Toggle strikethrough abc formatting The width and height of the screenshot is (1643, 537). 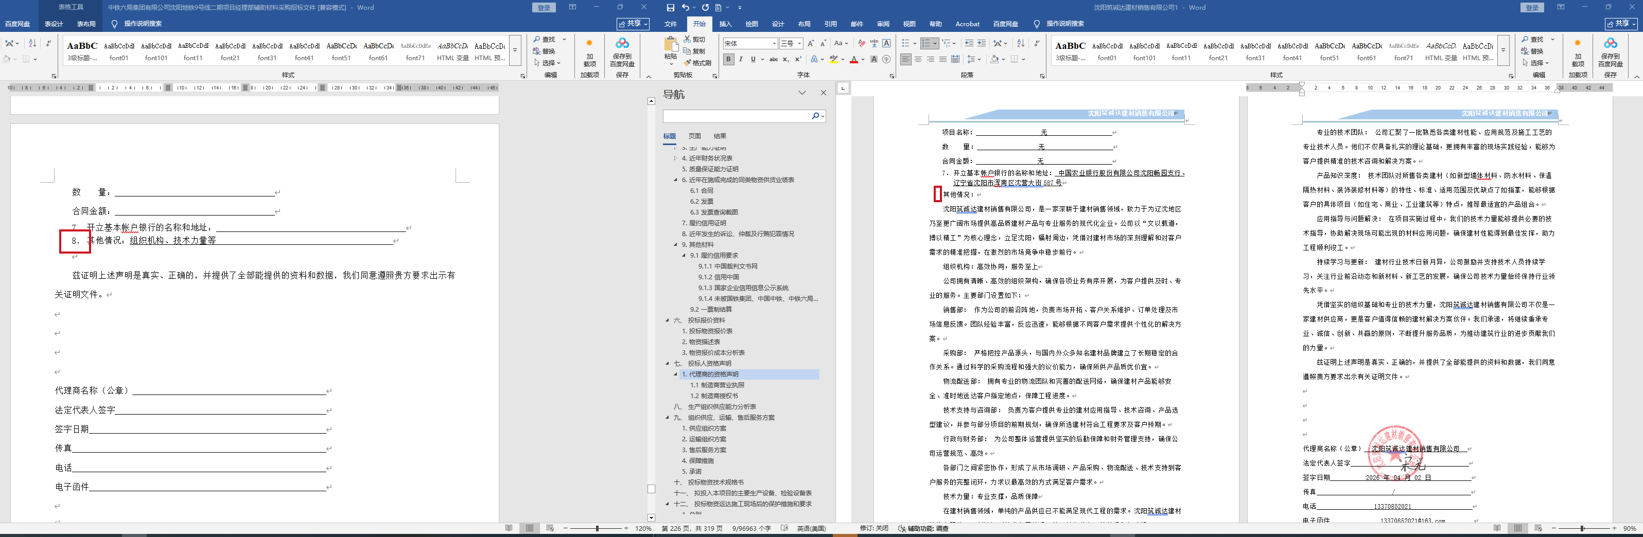(x=773, y=59)
